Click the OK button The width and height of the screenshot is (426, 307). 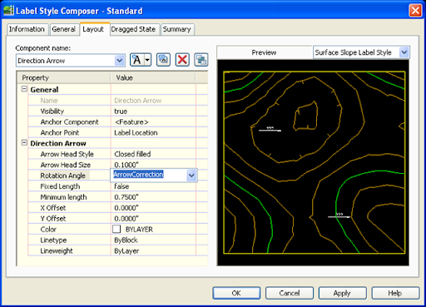236,293
